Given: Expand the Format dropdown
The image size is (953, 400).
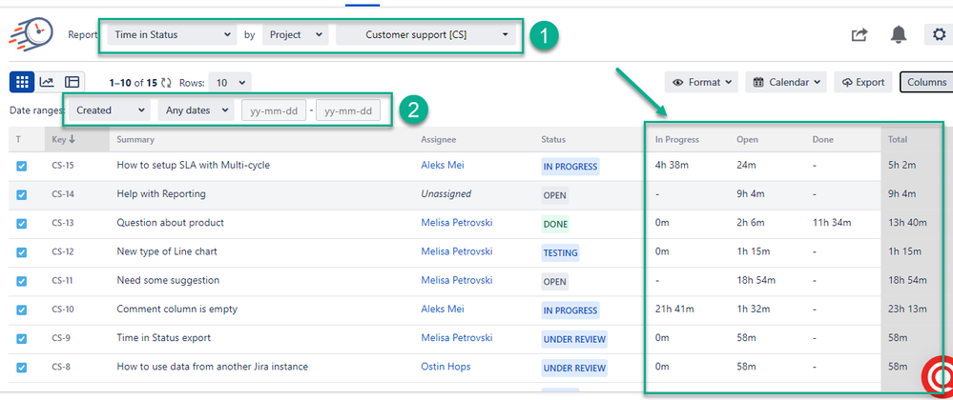Looking at the screenshot, I should tap(701, 82).
